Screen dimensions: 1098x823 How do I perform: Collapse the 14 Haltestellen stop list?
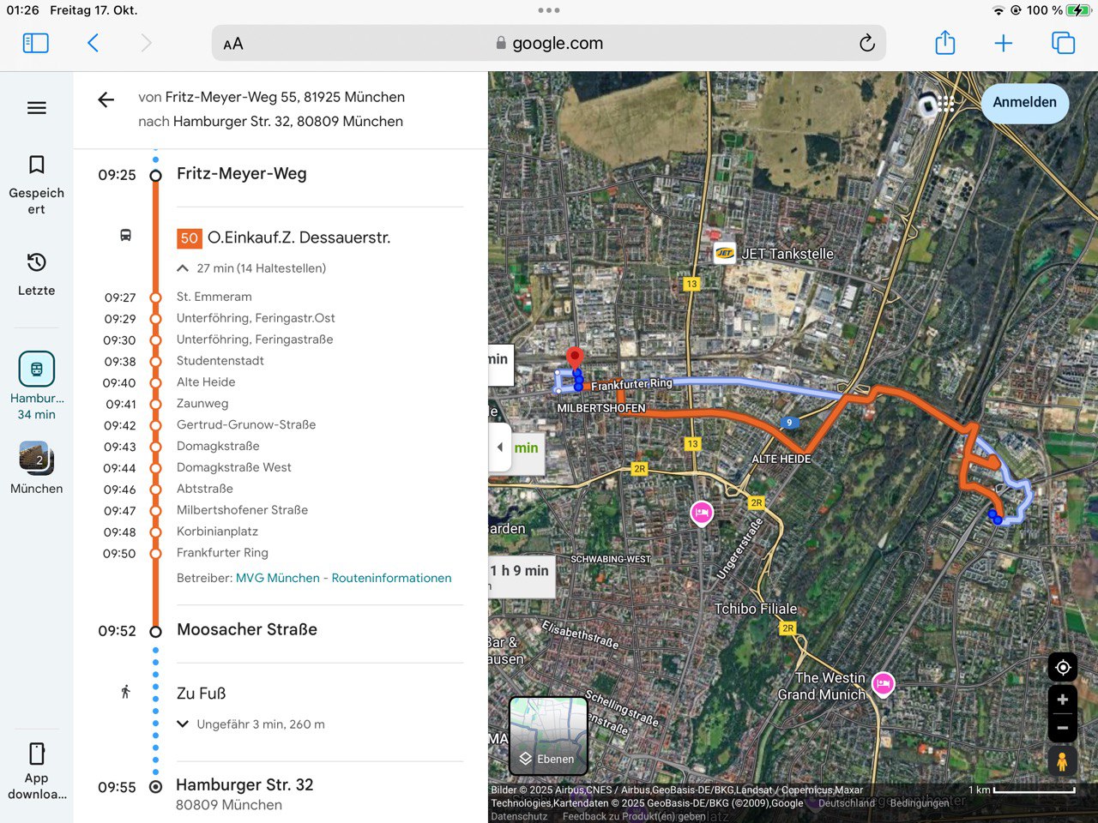183,268
